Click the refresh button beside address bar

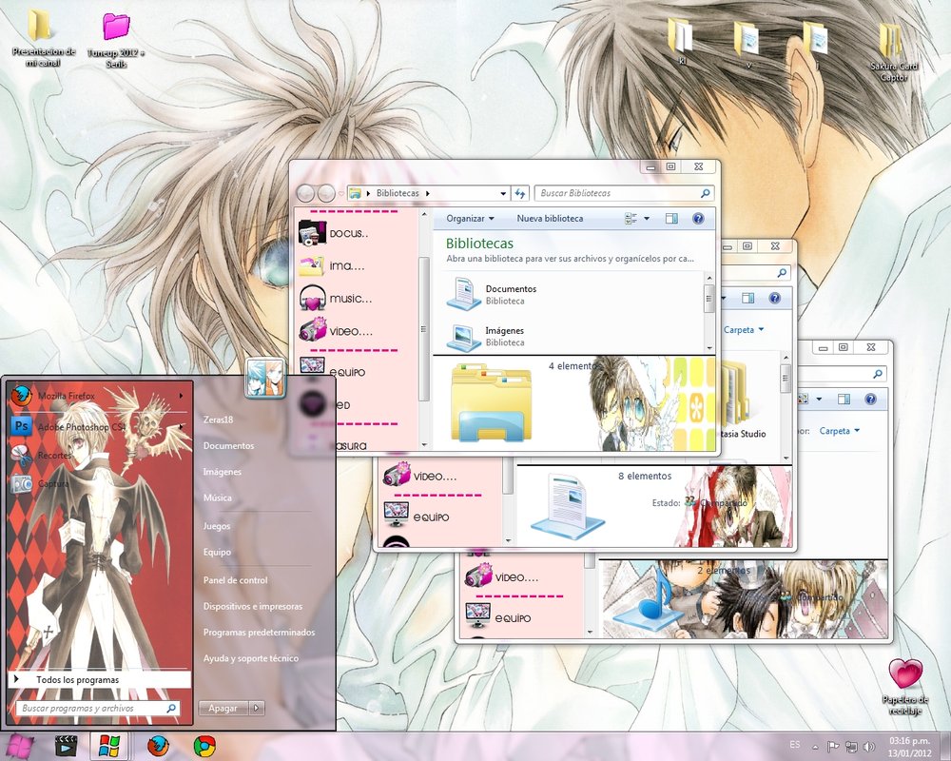520,193
